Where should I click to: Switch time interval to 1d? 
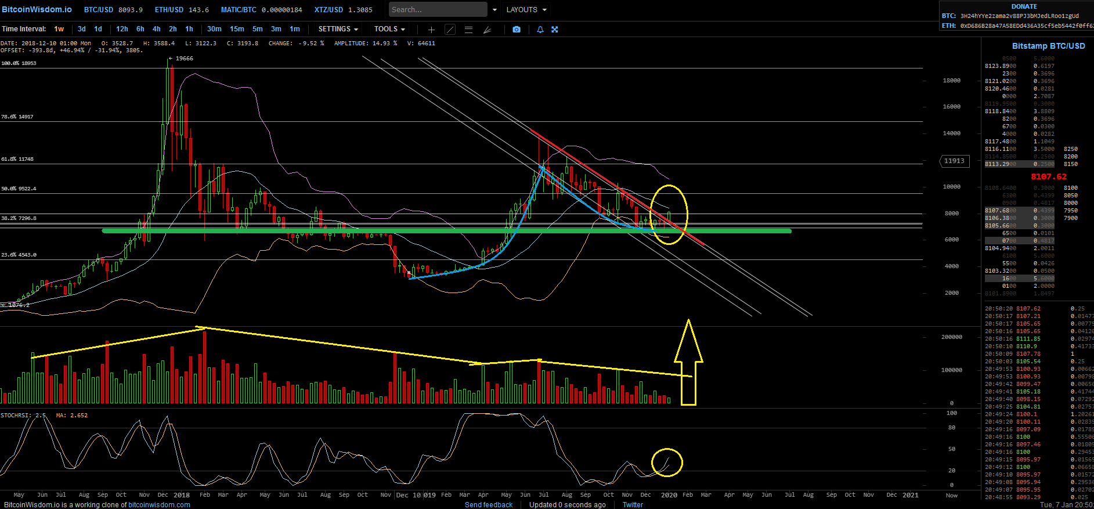click(x=98, y=29)
